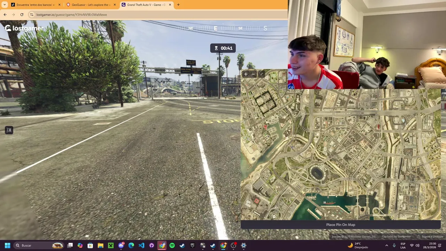Open Epic Games Launcher from the taskbar
This screenshot has height=251, width=446.
(192, 245)
